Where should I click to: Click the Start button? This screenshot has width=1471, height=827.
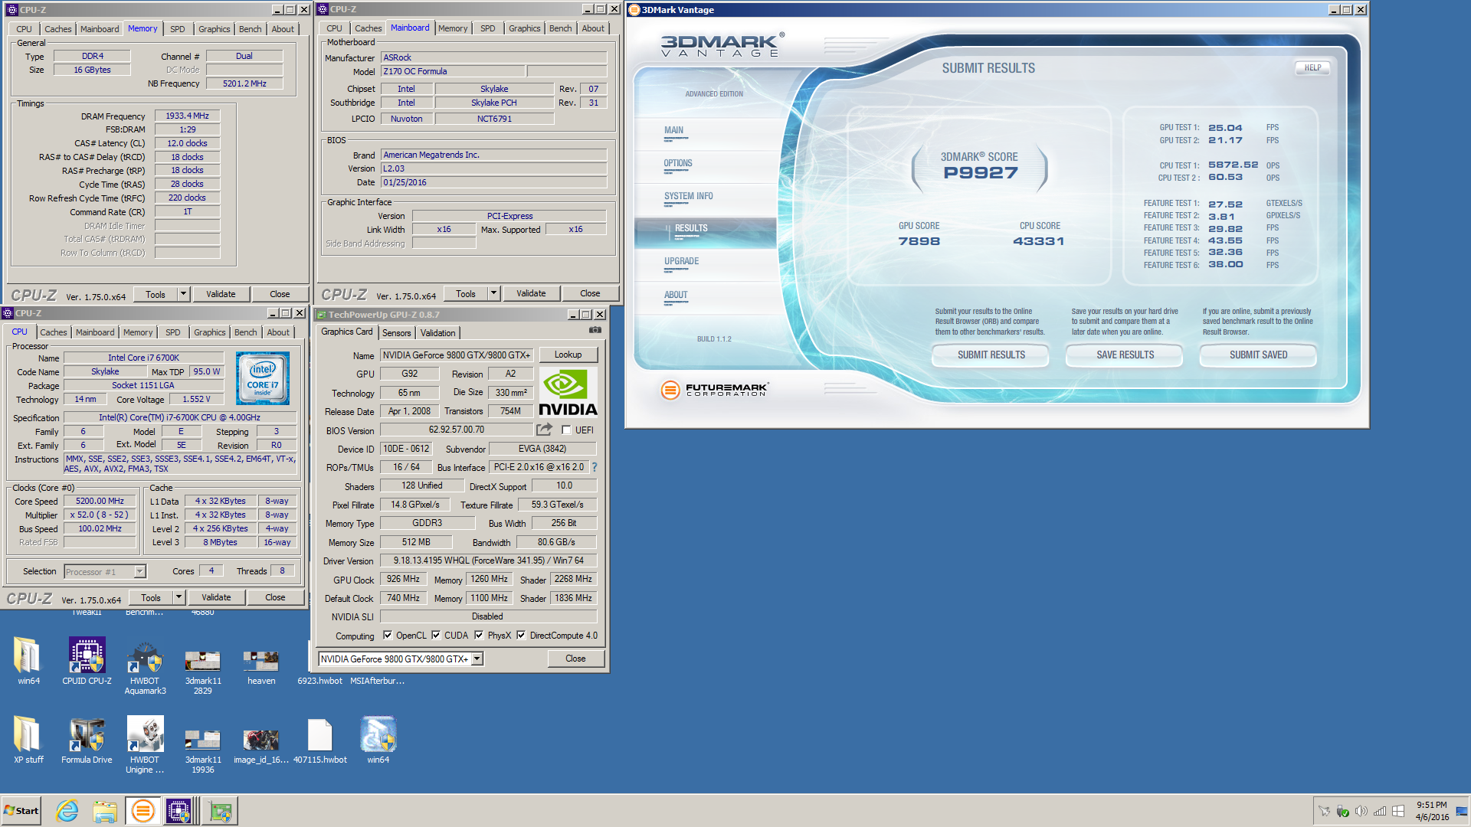tap(21, 811)
